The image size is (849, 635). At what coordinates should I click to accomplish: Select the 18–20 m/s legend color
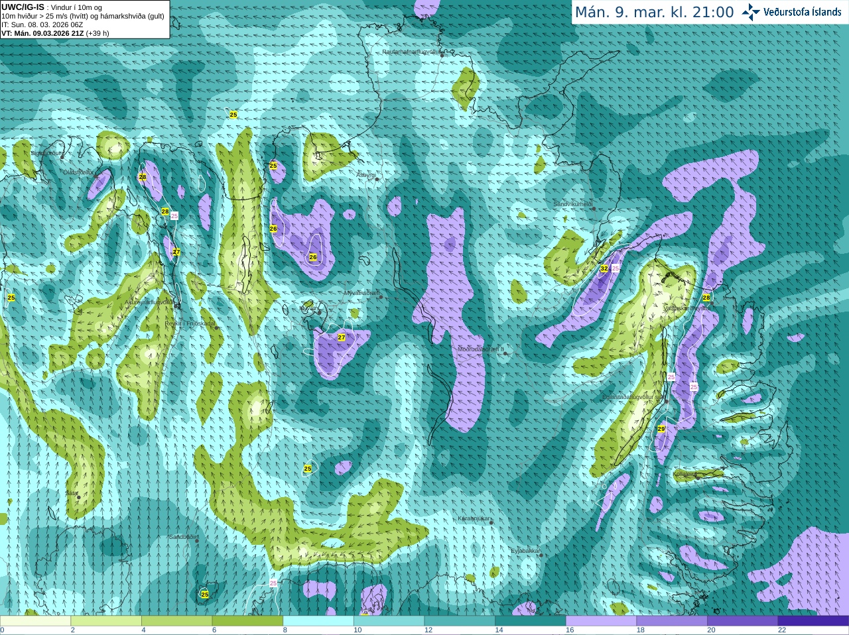672,620
